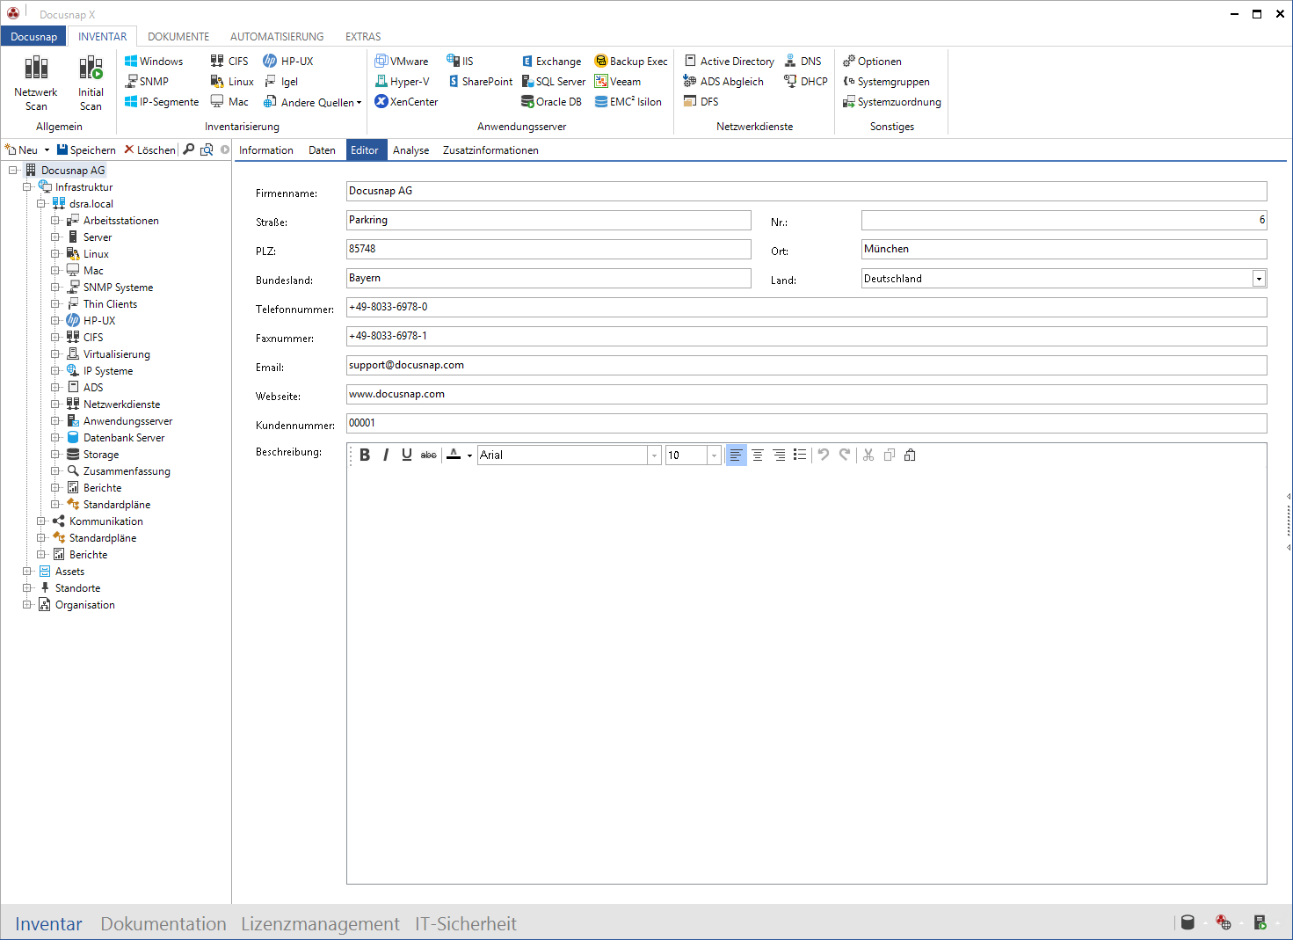Open the Zusatzinformationen tab
Screen dimensions: 1293x940
point(490,150)
